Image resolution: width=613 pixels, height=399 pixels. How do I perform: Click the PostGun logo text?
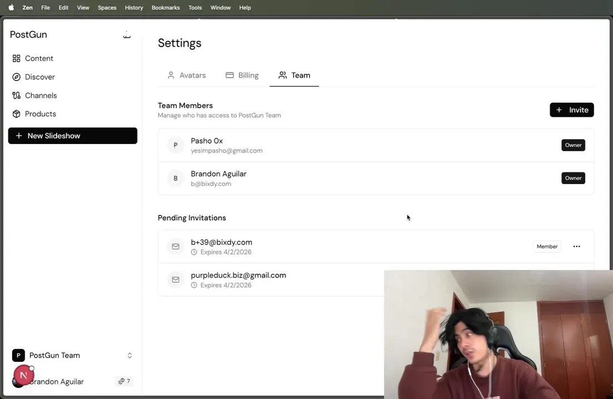point(28,34)
